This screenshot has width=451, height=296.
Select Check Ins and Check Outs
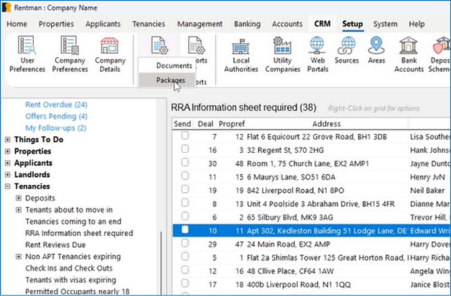(x=68, y=268)
